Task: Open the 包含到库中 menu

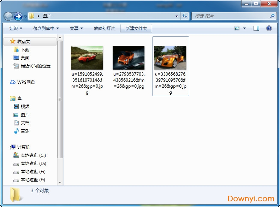Action: tap(46, 28)
